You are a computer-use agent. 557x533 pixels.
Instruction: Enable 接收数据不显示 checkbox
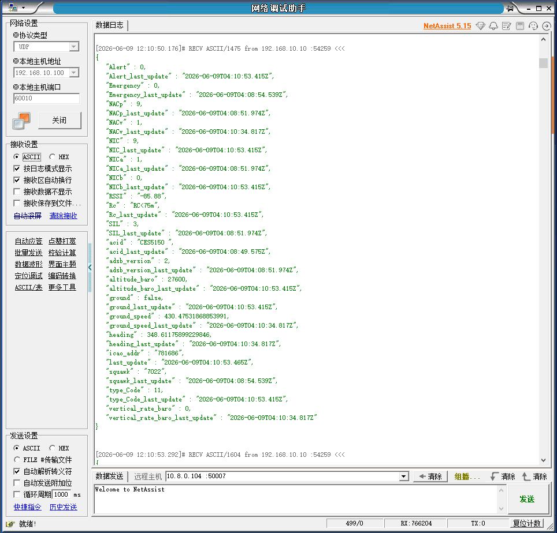tap(17, 192)
